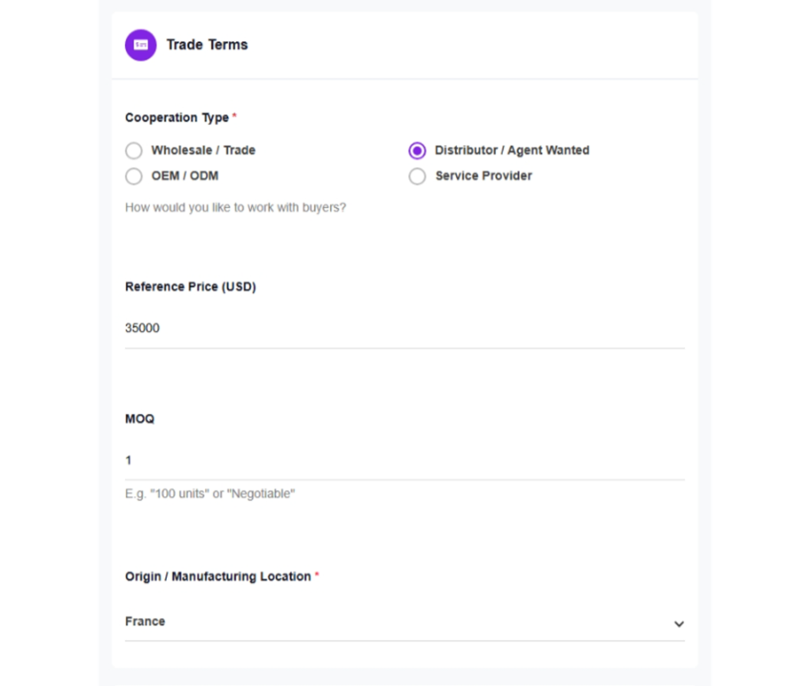Click the Cooperation Type field label
810x686 pixels.
[x=176, y=118]
